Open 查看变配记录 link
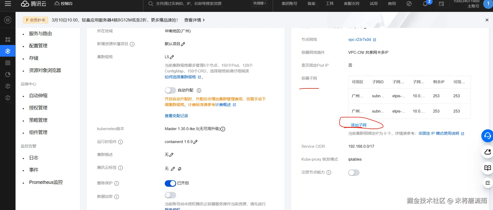 click(176, 116)
